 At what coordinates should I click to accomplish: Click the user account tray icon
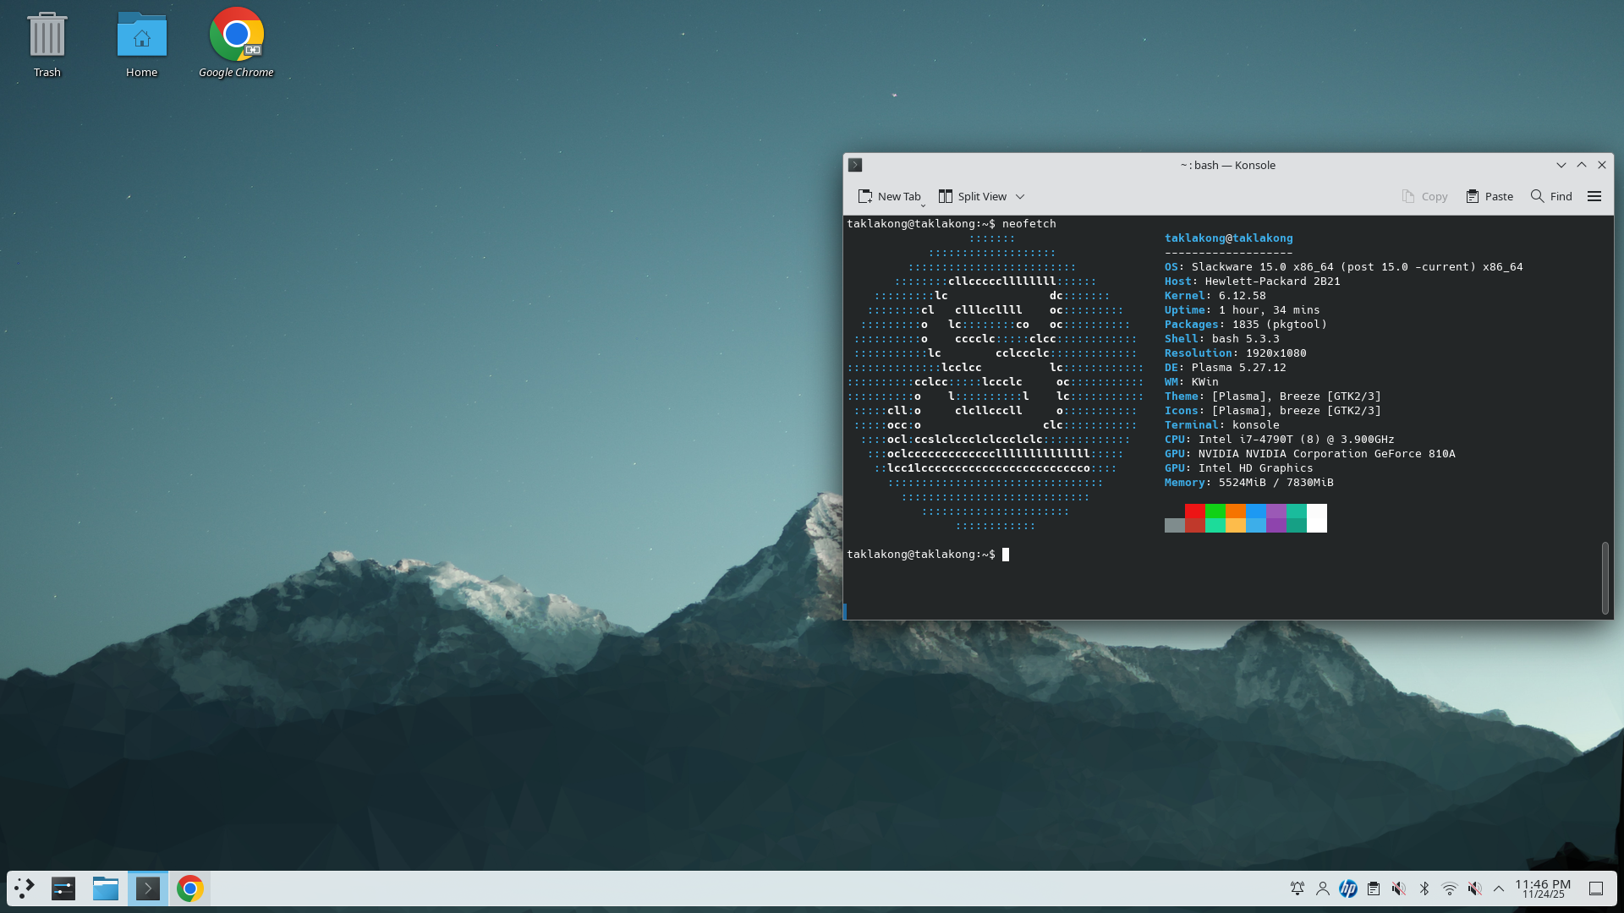1323,888
